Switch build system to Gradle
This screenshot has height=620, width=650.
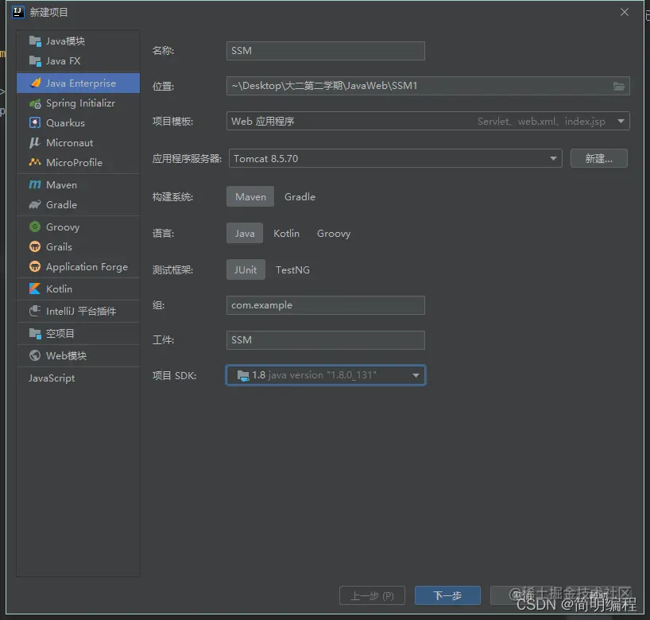(300, 196)
